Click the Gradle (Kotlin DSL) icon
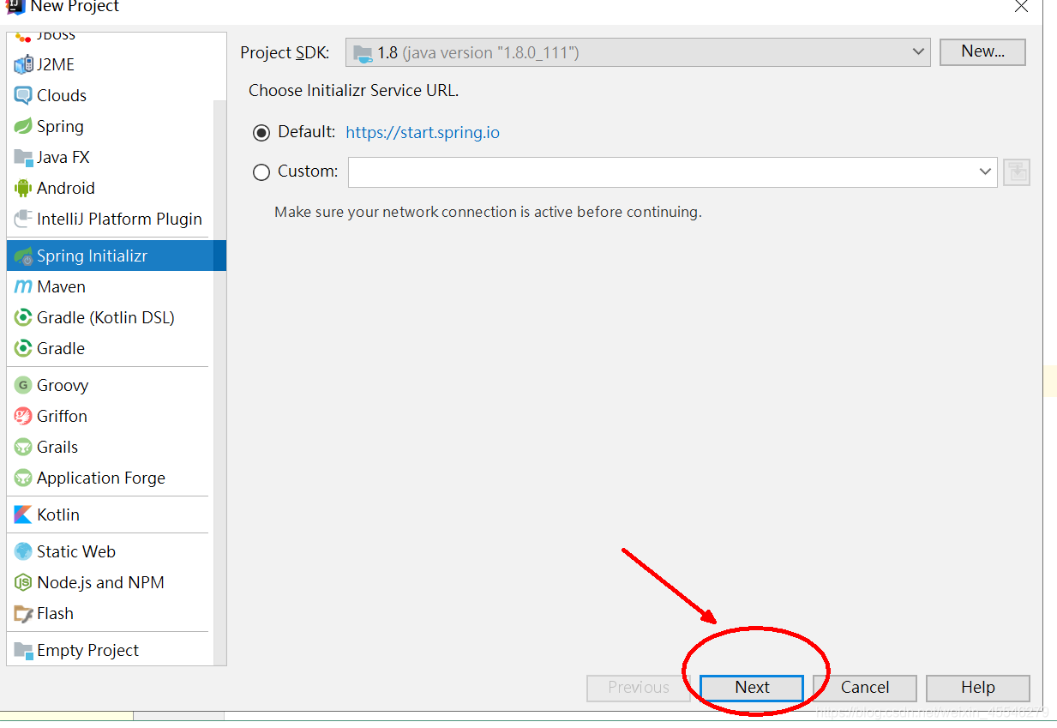This screenshot has height=728, width=1057. tap(23, 317)
